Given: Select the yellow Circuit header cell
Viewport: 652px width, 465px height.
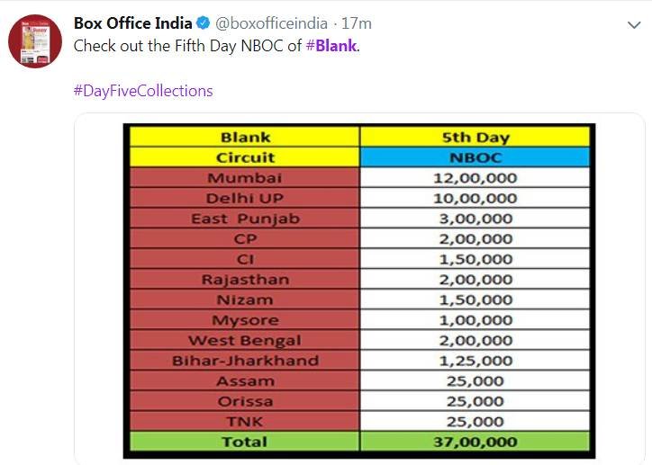Looking at the screenshot, I should click(244, 157).
